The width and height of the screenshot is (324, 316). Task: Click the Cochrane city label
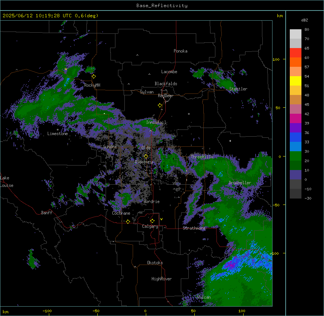click(121, 213)
